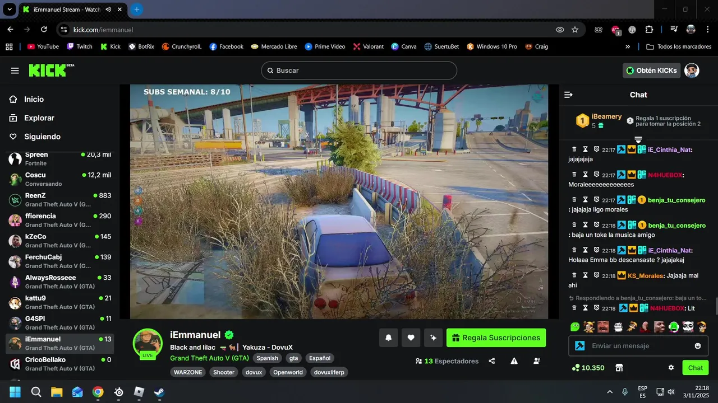Send message with the green Chat button

(x=696, y=368)
